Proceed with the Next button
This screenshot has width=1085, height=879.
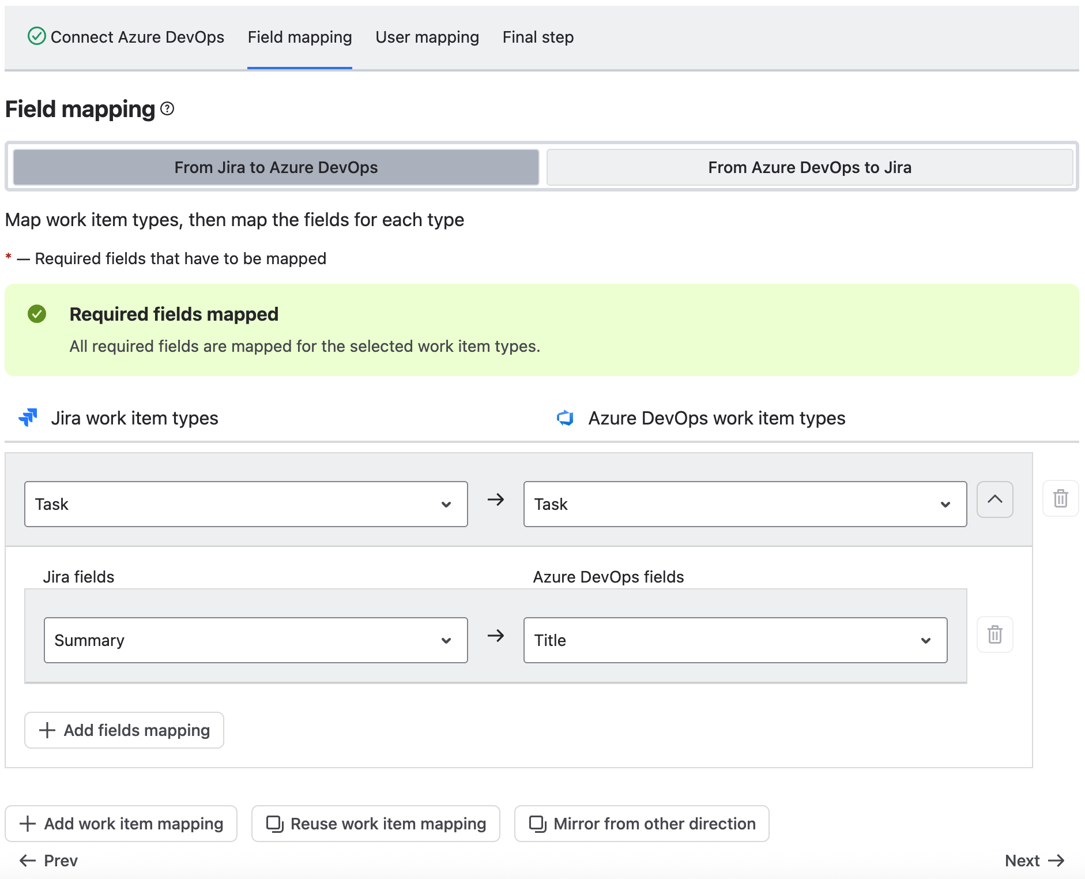point(1035,861)
